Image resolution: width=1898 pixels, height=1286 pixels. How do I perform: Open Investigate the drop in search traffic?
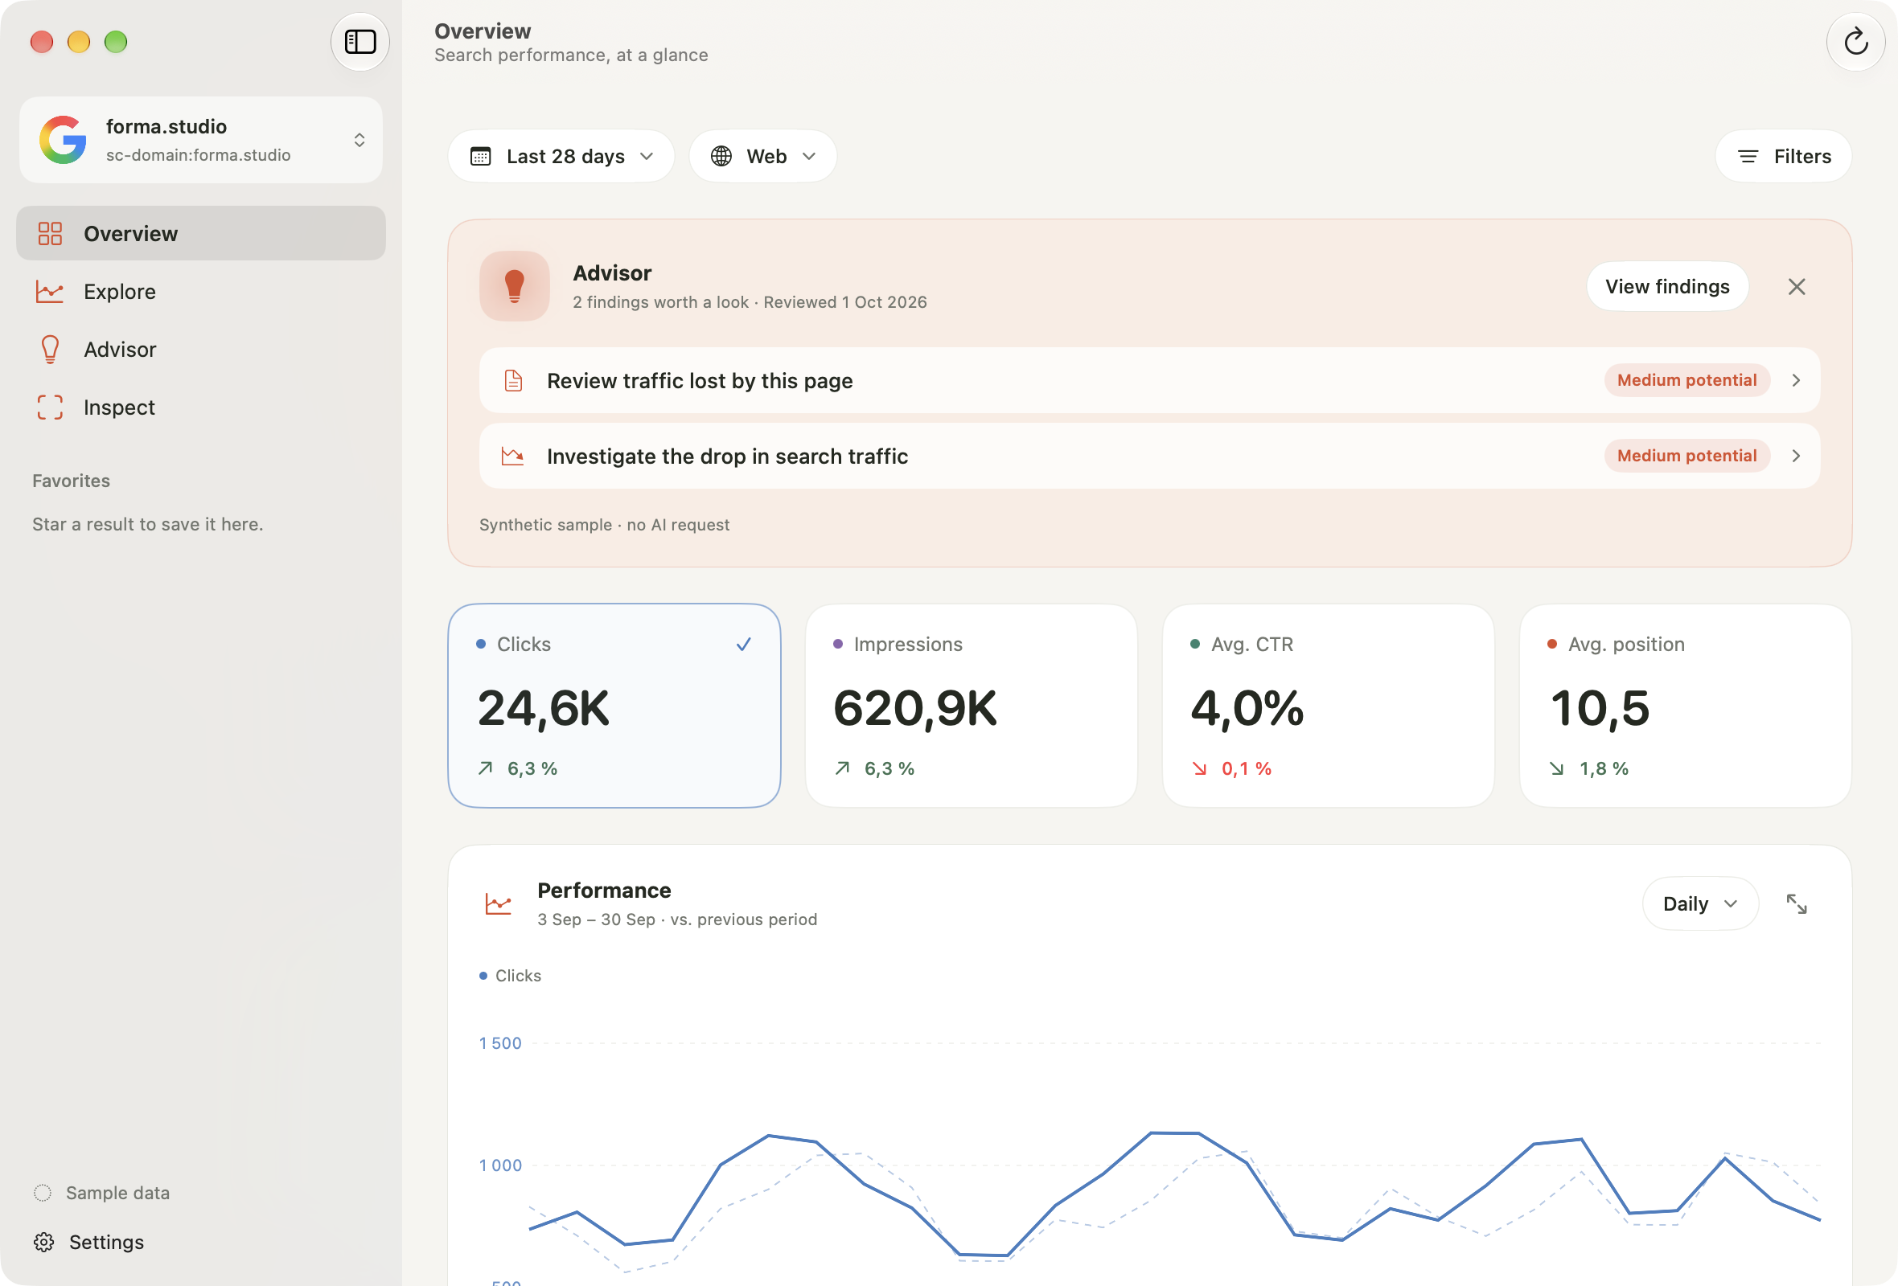[x=1149, y=455]
